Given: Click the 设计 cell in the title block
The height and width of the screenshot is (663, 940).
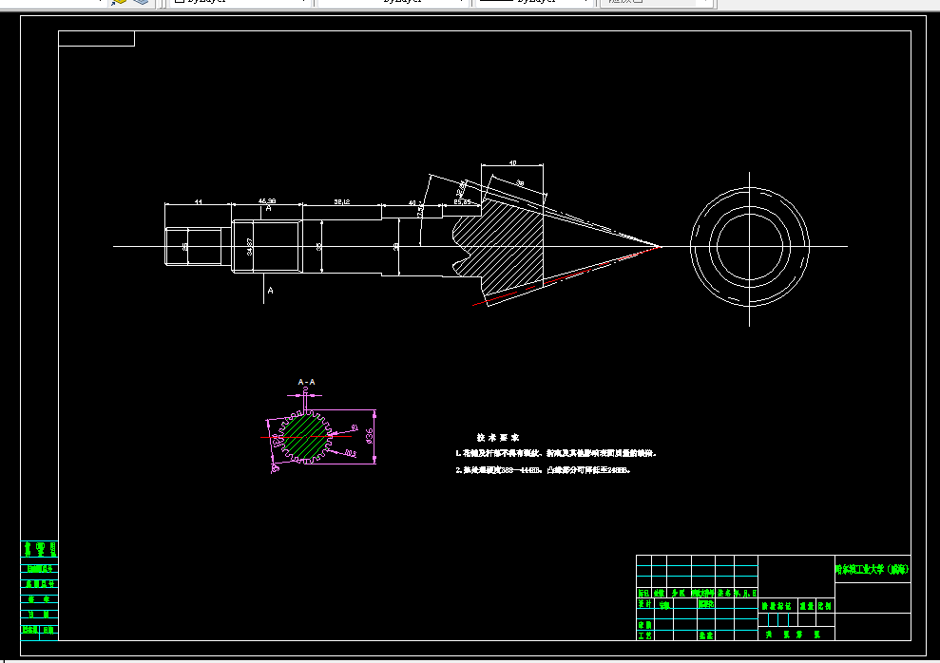Looking at the screenshot, I should click(643, 604).
